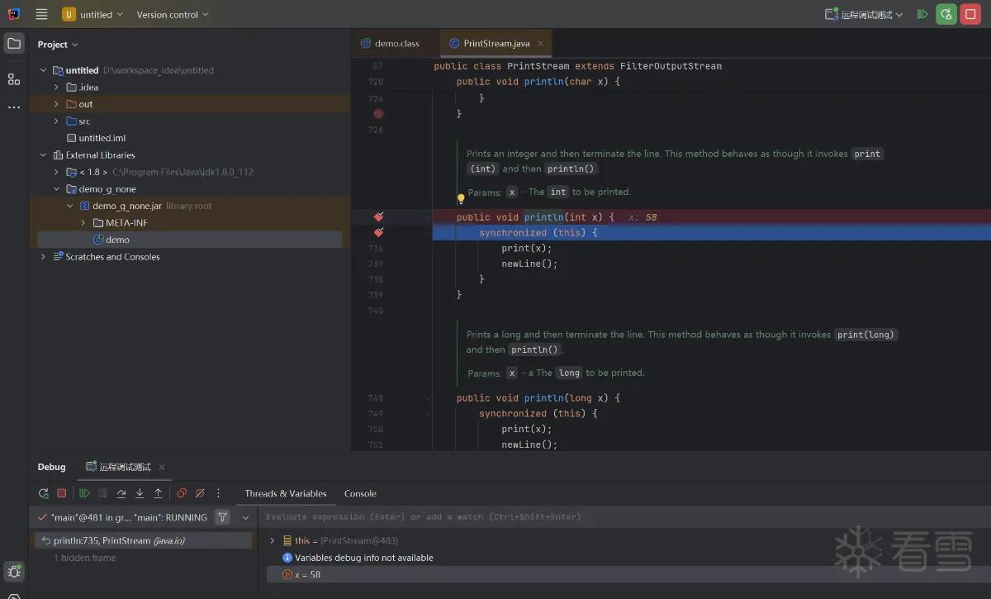Click the Evaluate expression input field

pyautogui.click(x=624, y=517)
